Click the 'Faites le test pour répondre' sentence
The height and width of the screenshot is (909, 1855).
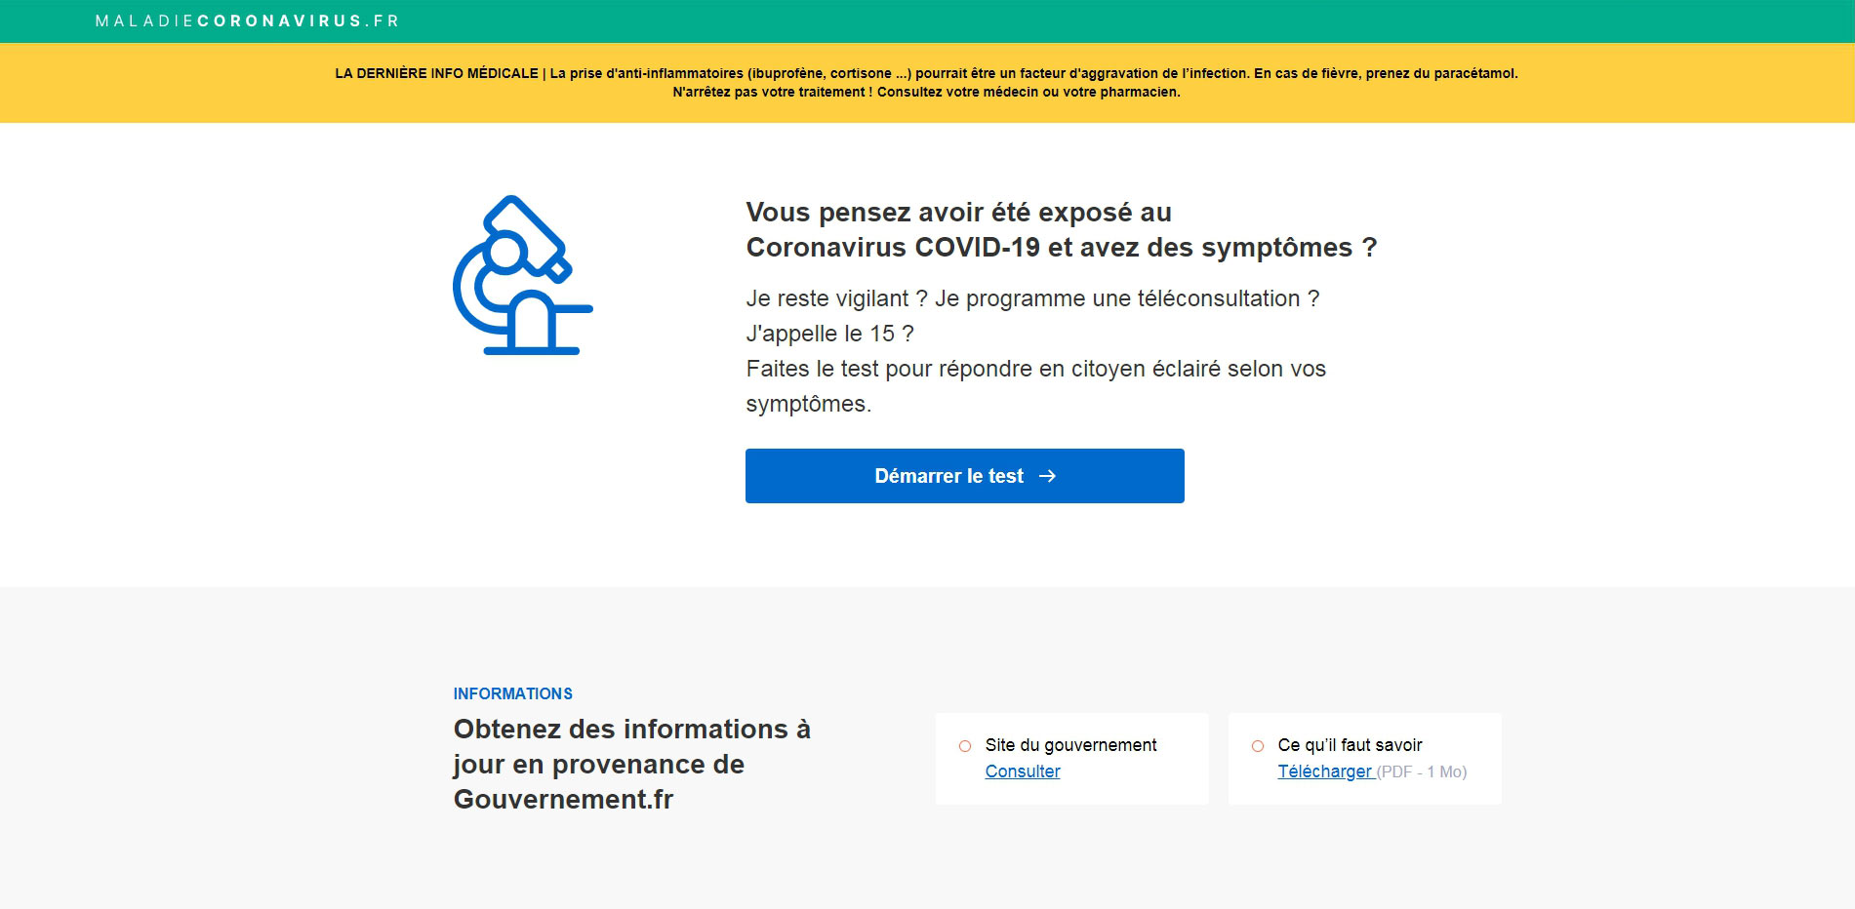click(x=1035, y=369)
